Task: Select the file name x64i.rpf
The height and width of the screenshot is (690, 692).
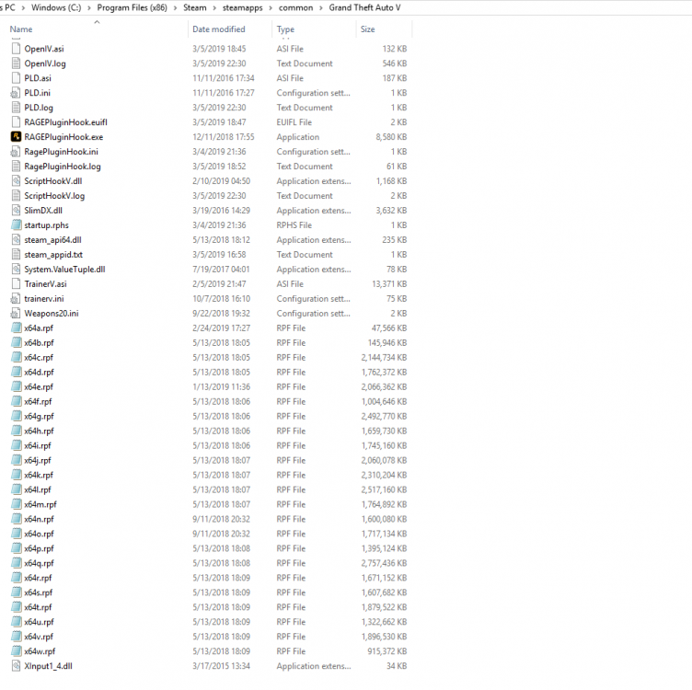Action: pyautogui.click(x=38, y=445)
